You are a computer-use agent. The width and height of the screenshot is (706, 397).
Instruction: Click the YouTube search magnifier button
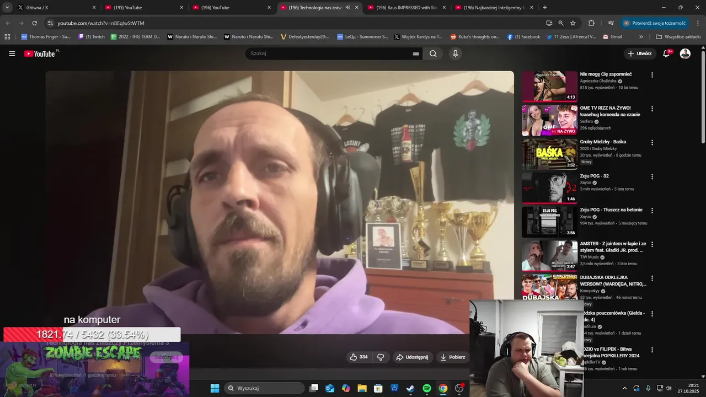(433, 53)
